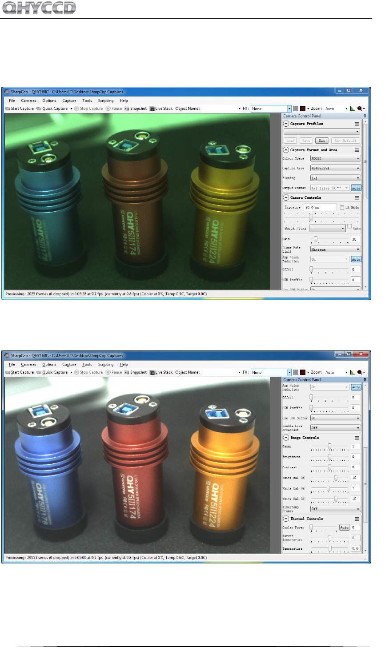Viewport: 385px width, 648px height.
Task: Click Start Capture in the upper SharpCap window
Action: (x=20, y=109)
